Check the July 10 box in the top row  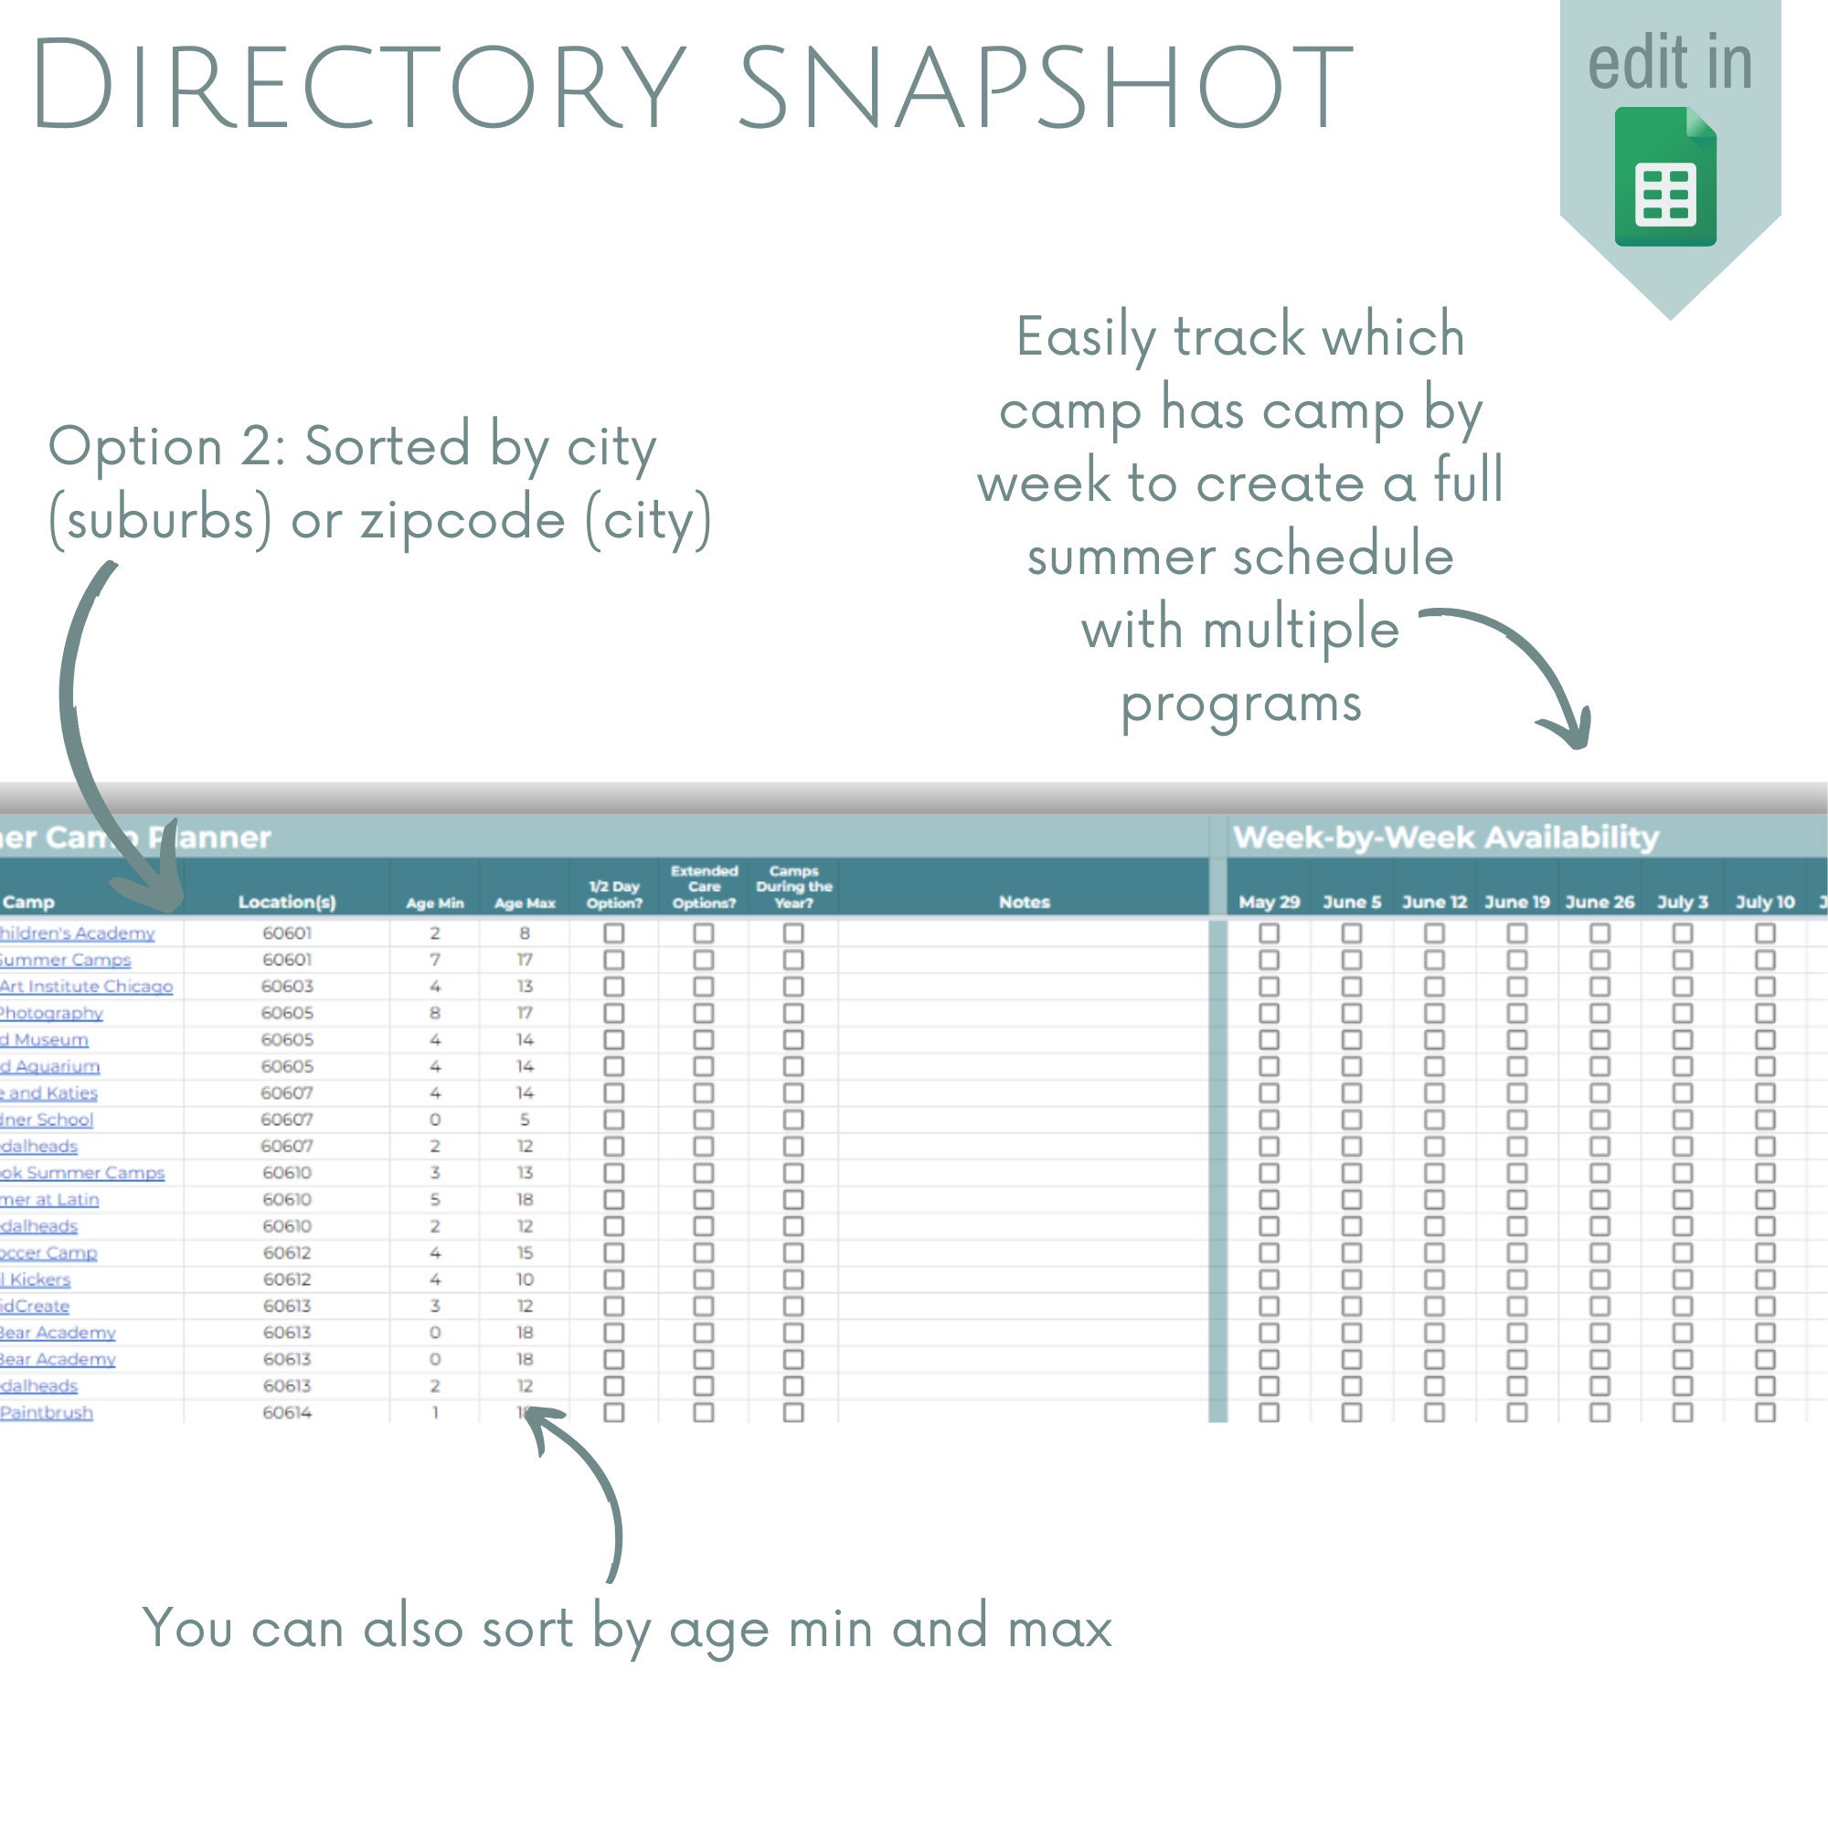[1766, 933]
